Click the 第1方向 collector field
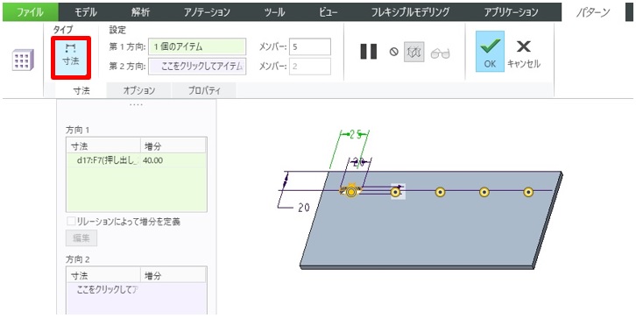 197,46
